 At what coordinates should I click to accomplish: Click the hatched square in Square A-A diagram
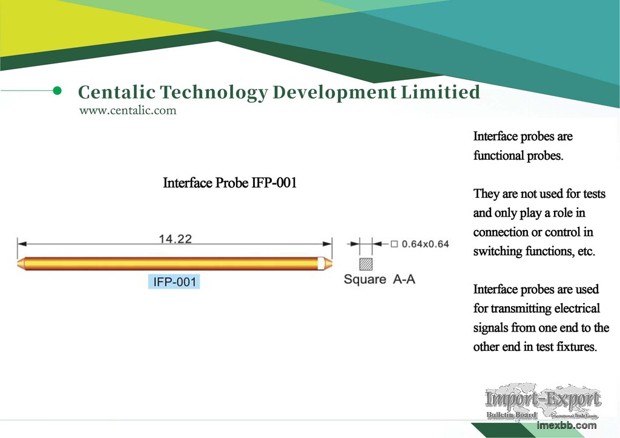tap(366, 264)
